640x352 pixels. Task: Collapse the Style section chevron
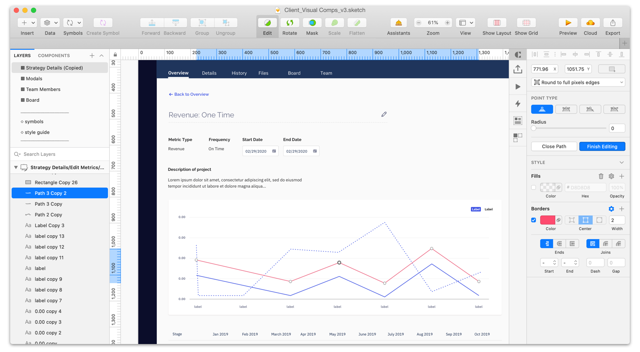click(x=621, y=162)
